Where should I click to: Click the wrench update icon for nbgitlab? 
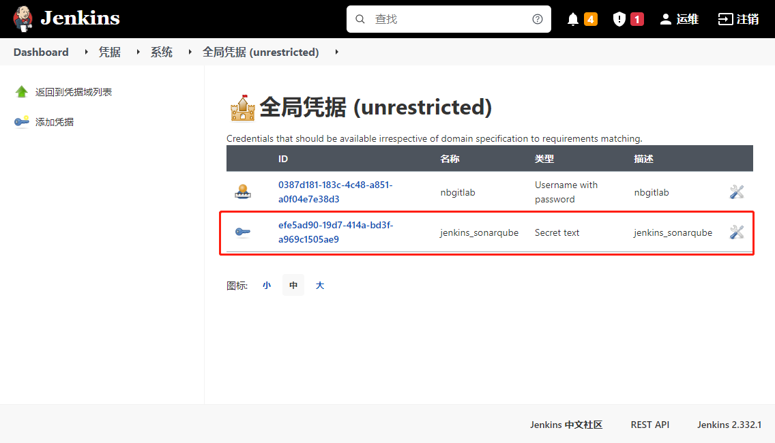point(736,192)
